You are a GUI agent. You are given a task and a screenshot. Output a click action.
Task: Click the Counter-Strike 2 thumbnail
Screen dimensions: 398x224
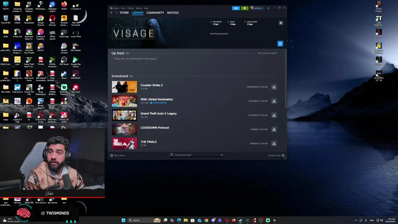point(124,87)
